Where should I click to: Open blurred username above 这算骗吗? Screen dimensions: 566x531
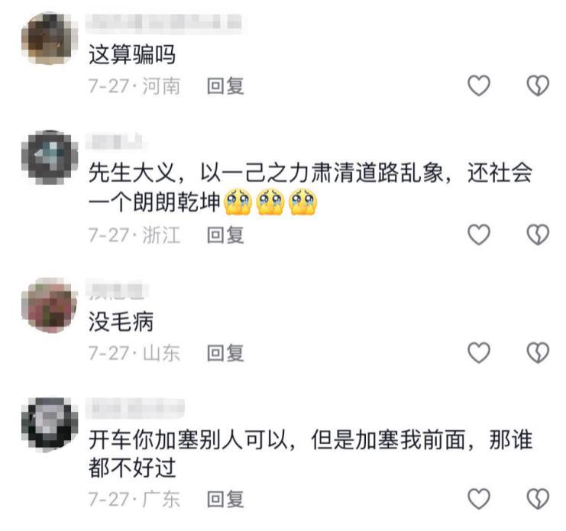coord(164,23)
